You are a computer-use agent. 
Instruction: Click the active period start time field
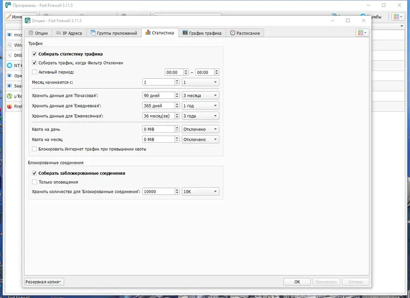[174, 72]
